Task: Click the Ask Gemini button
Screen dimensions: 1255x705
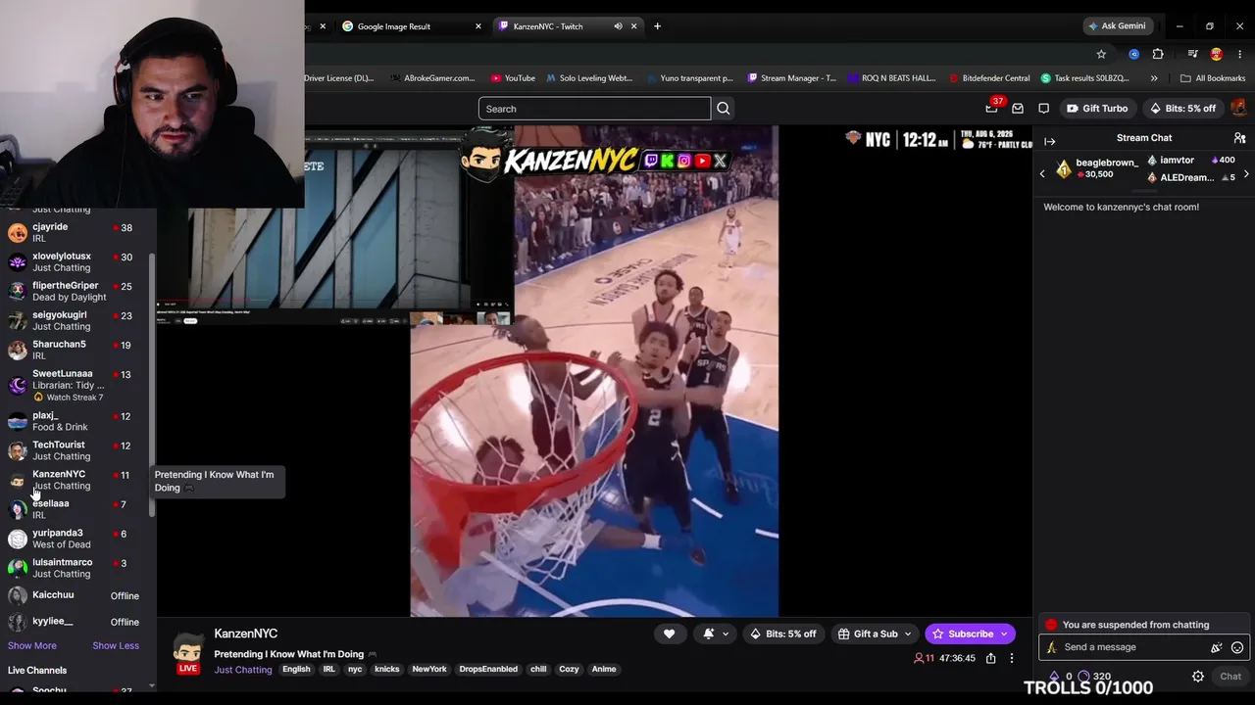Action: pyautogui.click(x=1116, y=26)
